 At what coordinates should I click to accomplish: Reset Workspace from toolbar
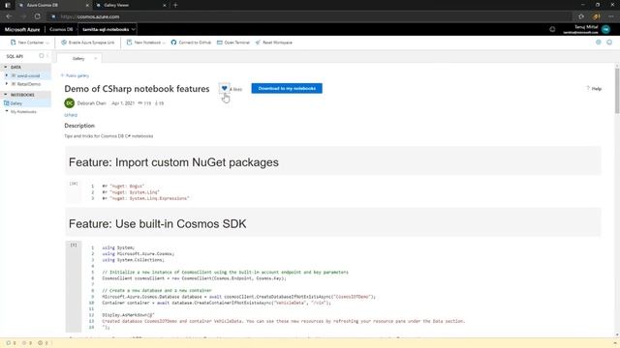pos(273,43)
